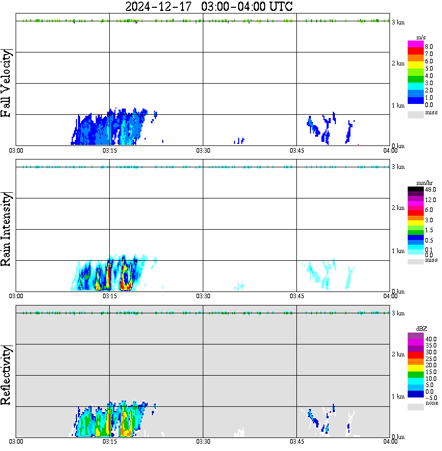This screenshot has width=442, height=451.
Task: Click "04:00" under the Reflectivity plot
Action: [391, 442]
